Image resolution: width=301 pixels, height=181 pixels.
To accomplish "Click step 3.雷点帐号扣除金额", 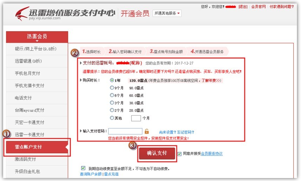I will point(166,51).
